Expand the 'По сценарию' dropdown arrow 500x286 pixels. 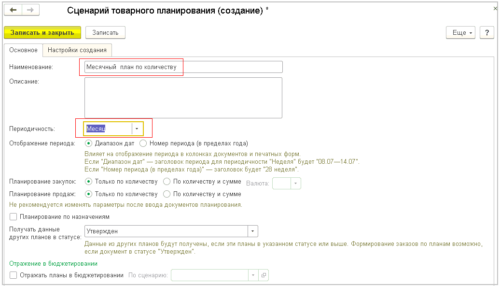pyautogui.click(x=253, y=275)
